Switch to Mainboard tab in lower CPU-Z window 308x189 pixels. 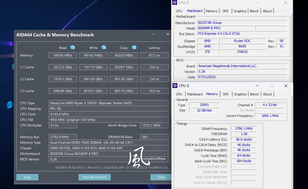[x=195, y=94]
